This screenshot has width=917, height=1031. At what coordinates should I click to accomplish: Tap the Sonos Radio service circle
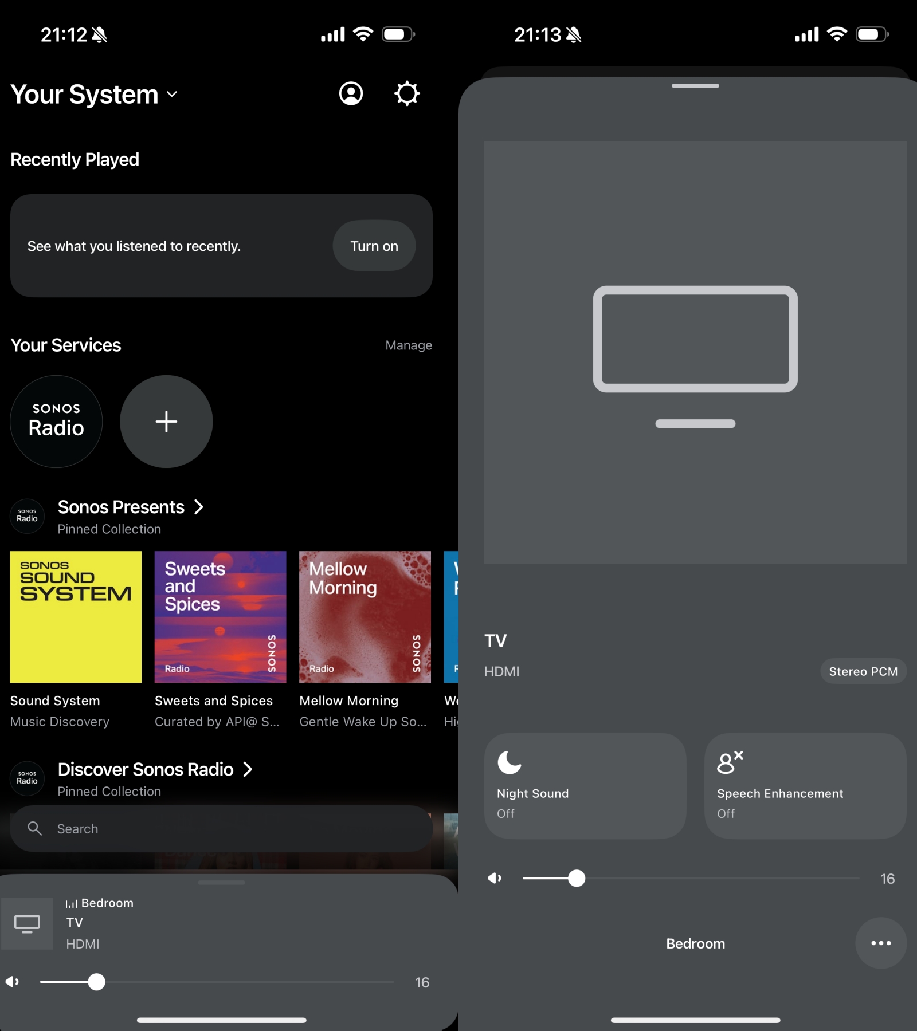point(56,422)
